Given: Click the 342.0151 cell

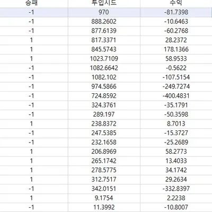Looking at the screenshot, I should (104, 189).
